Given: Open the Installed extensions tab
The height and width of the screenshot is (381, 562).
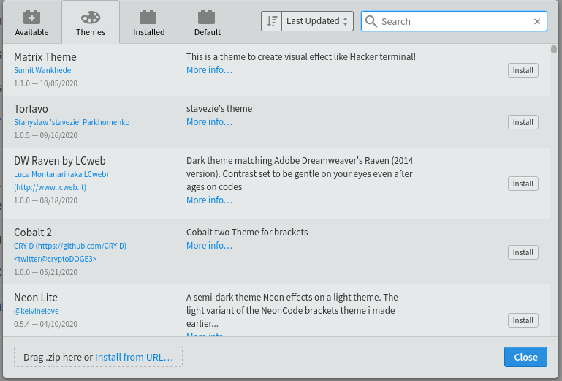Looking at the screenshot, I should click(x=149, y=23).
